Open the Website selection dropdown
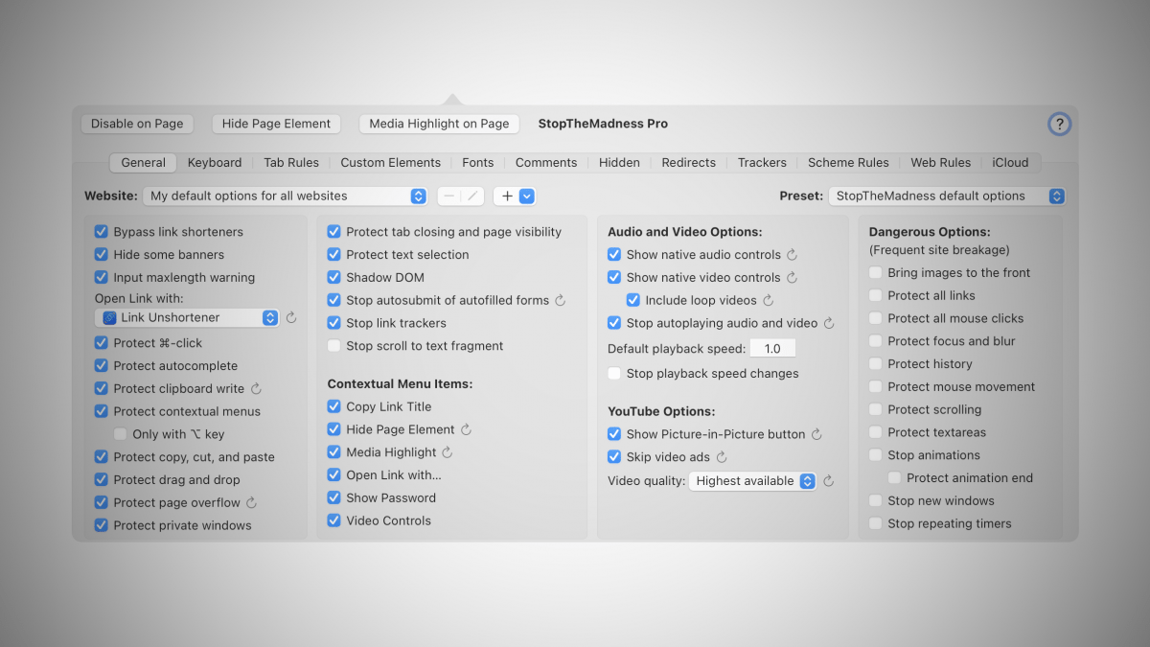The height and width of the screenshot is (647, 1150). 285,196
